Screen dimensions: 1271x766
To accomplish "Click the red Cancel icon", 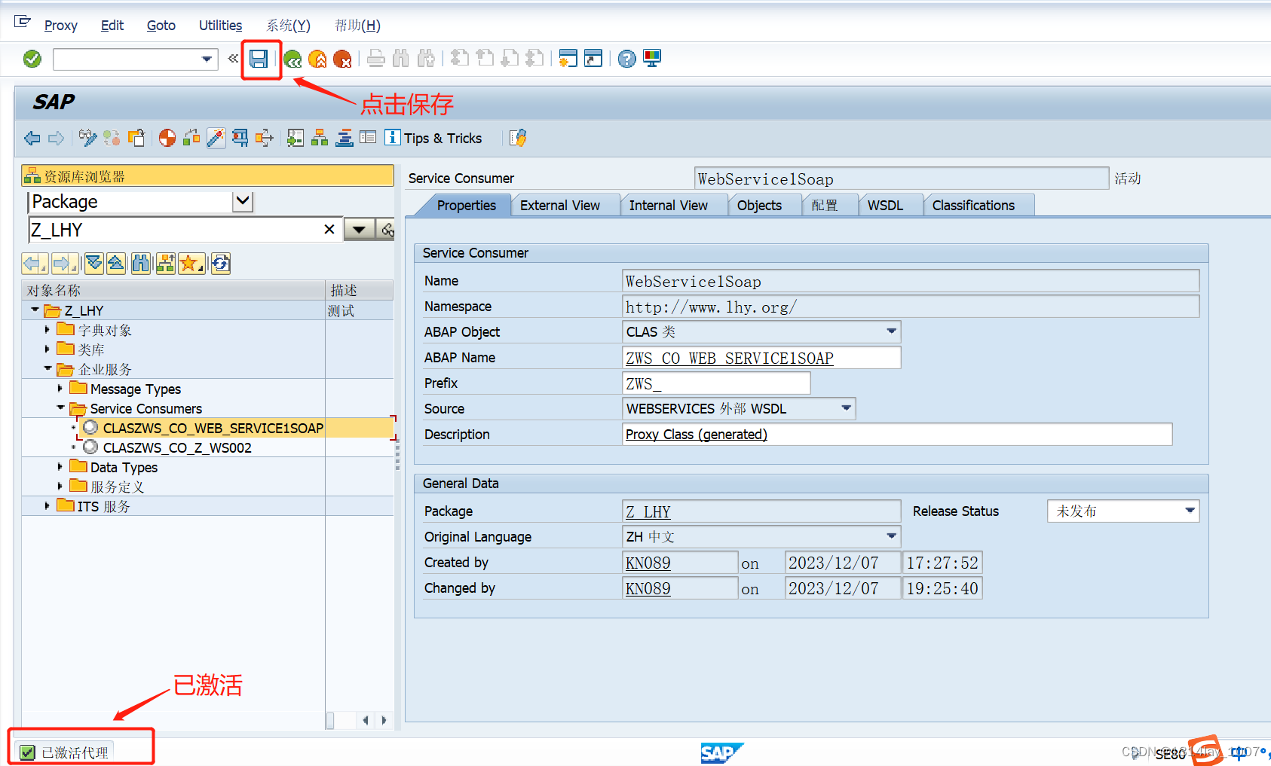I will [x=342, y=59].
